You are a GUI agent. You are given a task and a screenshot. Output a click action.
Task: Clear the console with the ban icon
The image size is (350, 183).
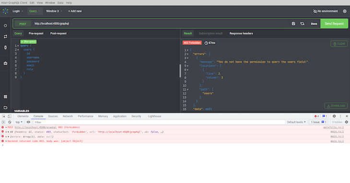point(10,122)
